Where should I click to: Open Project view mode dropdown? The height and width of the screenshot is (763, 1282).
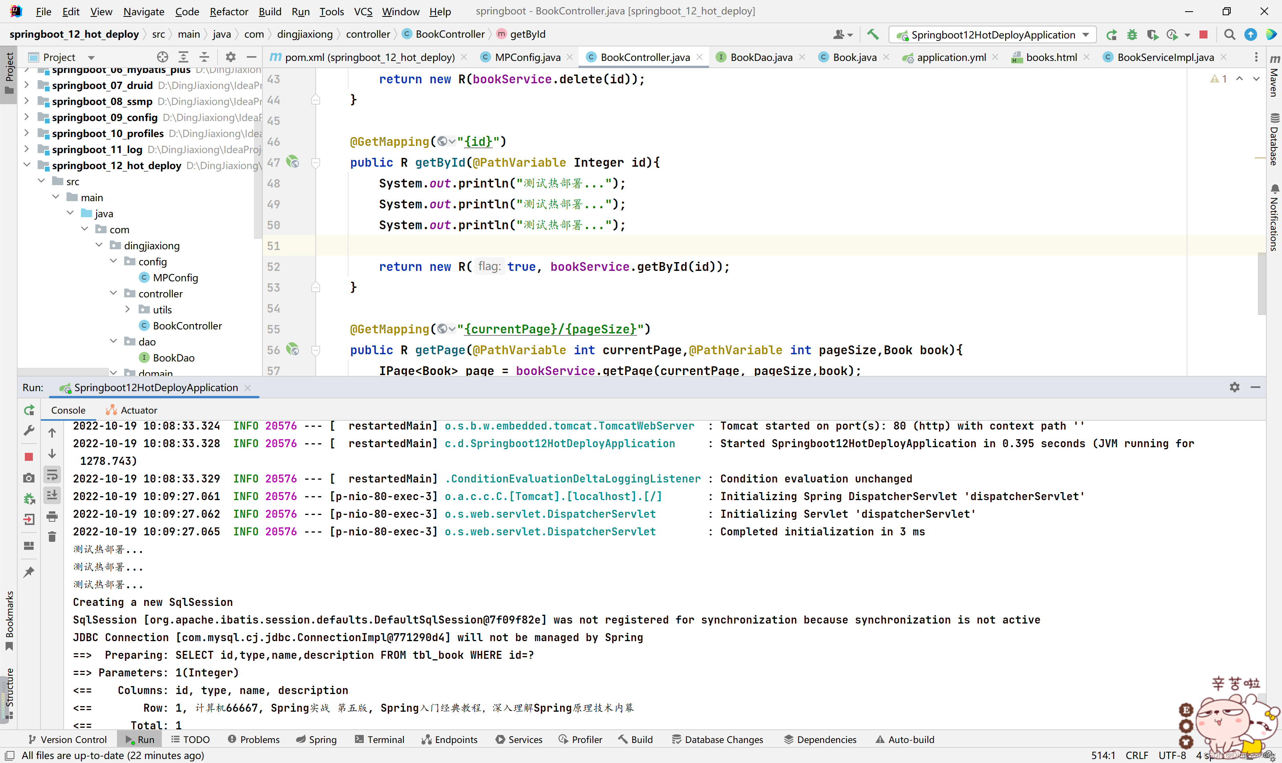click(x=91, y=58)
